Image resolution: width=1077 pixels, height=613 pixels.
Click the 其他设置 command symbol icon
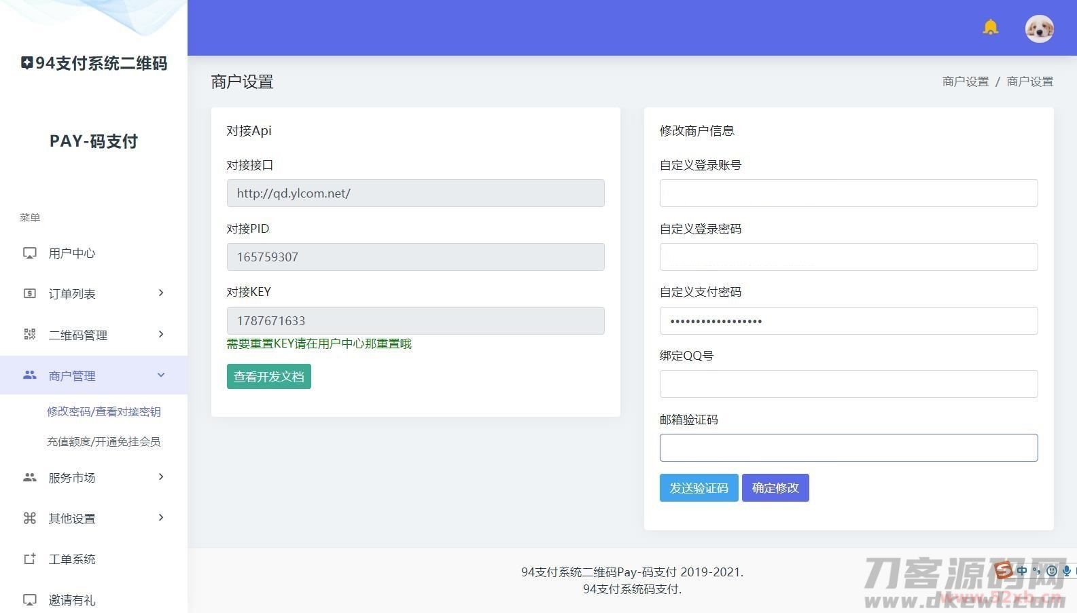pyautogui.click(x=30, y=518)
